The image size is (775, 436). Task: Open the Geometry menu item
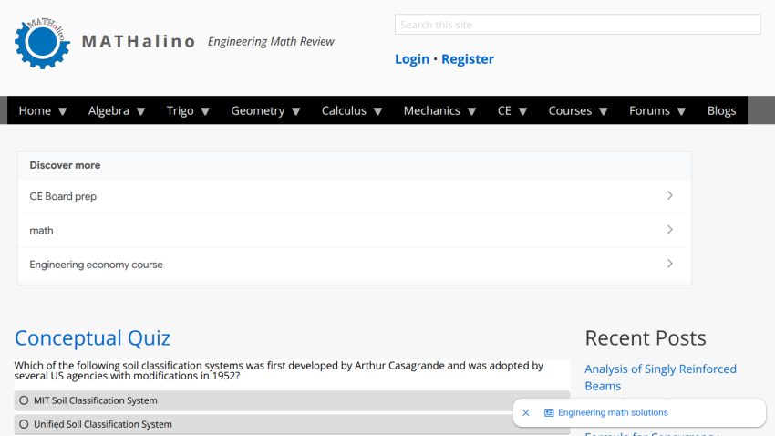tap(257, 110)
